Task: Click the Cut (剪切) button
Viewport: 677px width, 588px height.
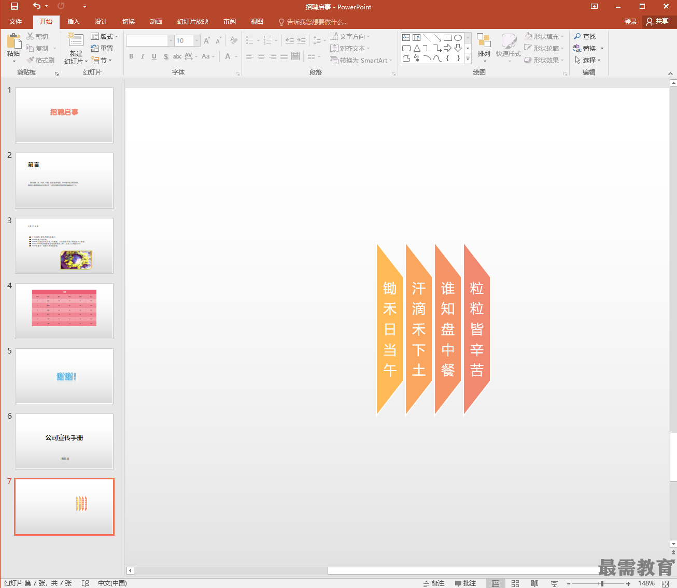Action: (x=37, y=36)
